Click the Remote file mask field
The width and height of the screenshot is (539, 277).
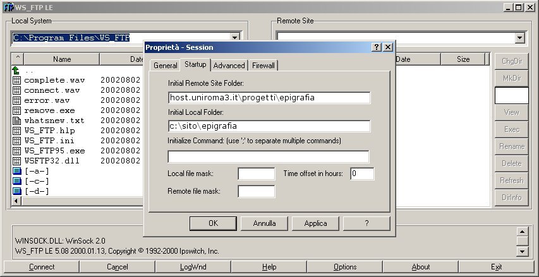tap(257, 192)
